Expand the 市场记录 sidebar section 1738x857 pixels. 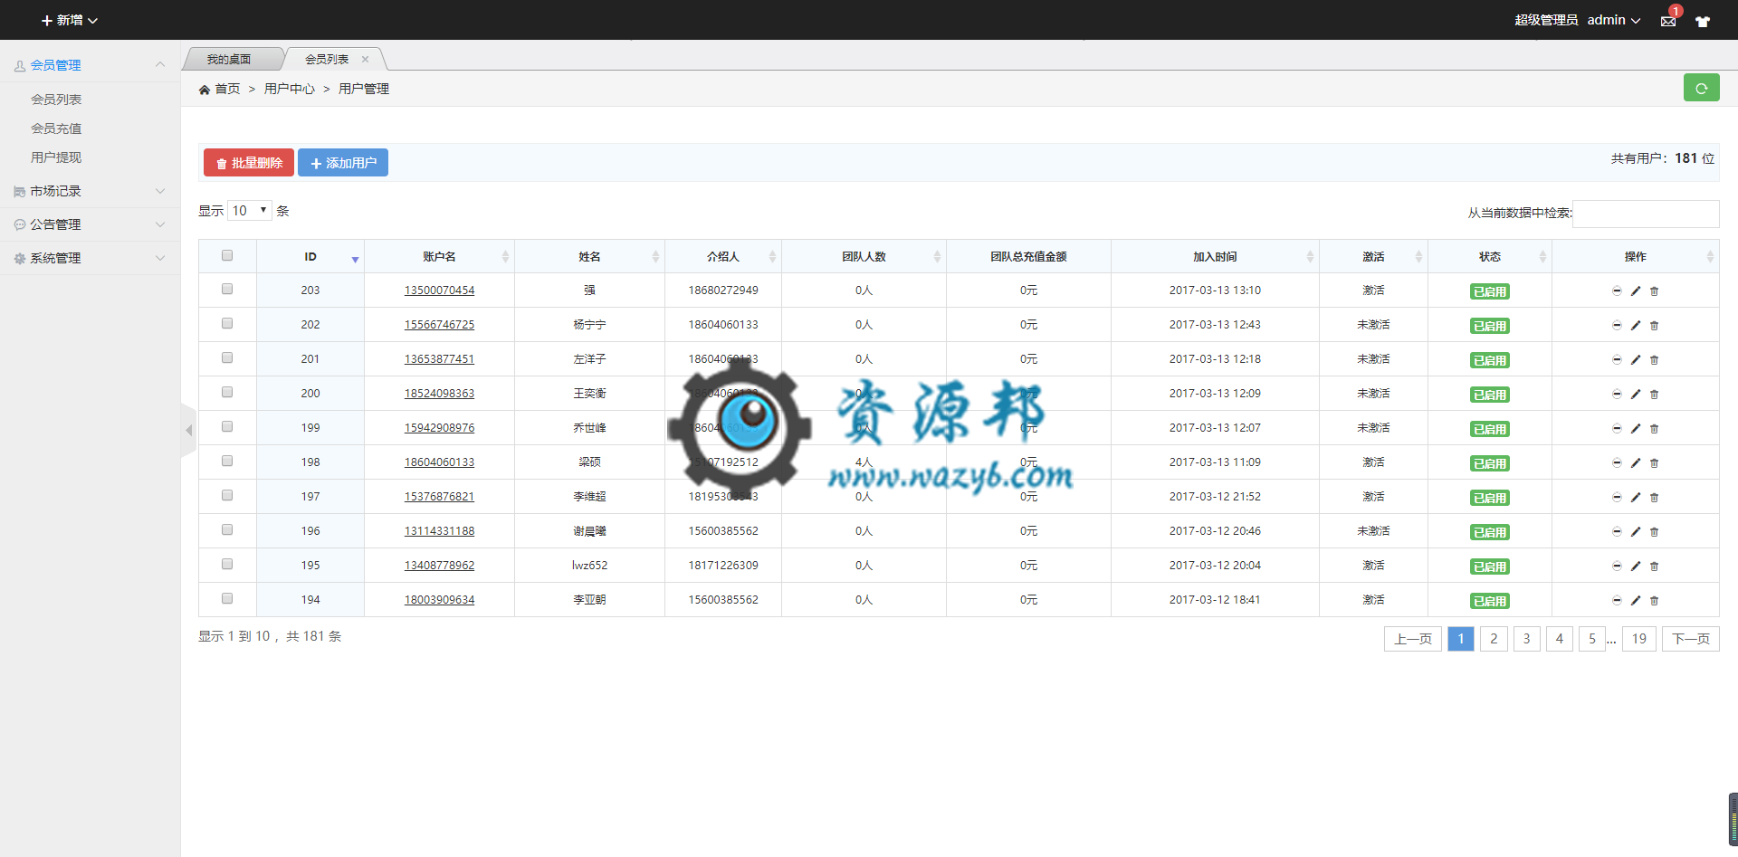[x=91, y=191]
